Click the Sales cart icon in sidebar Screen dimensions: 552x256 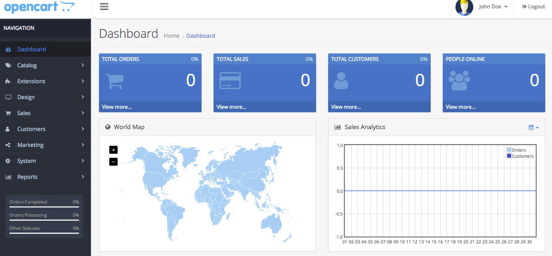click(8, 113)
